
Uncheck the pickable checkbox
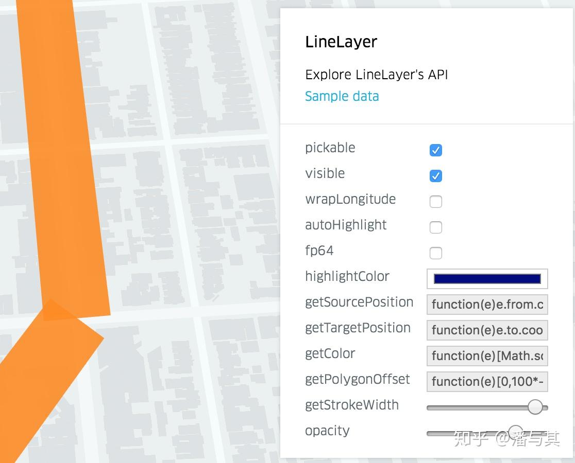click(x=436, y=150)
